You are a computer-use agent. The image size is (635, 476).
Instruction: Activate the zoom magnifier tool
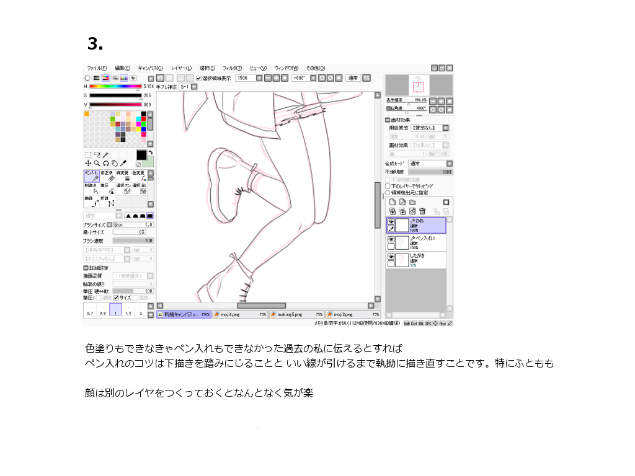point(97,163)
